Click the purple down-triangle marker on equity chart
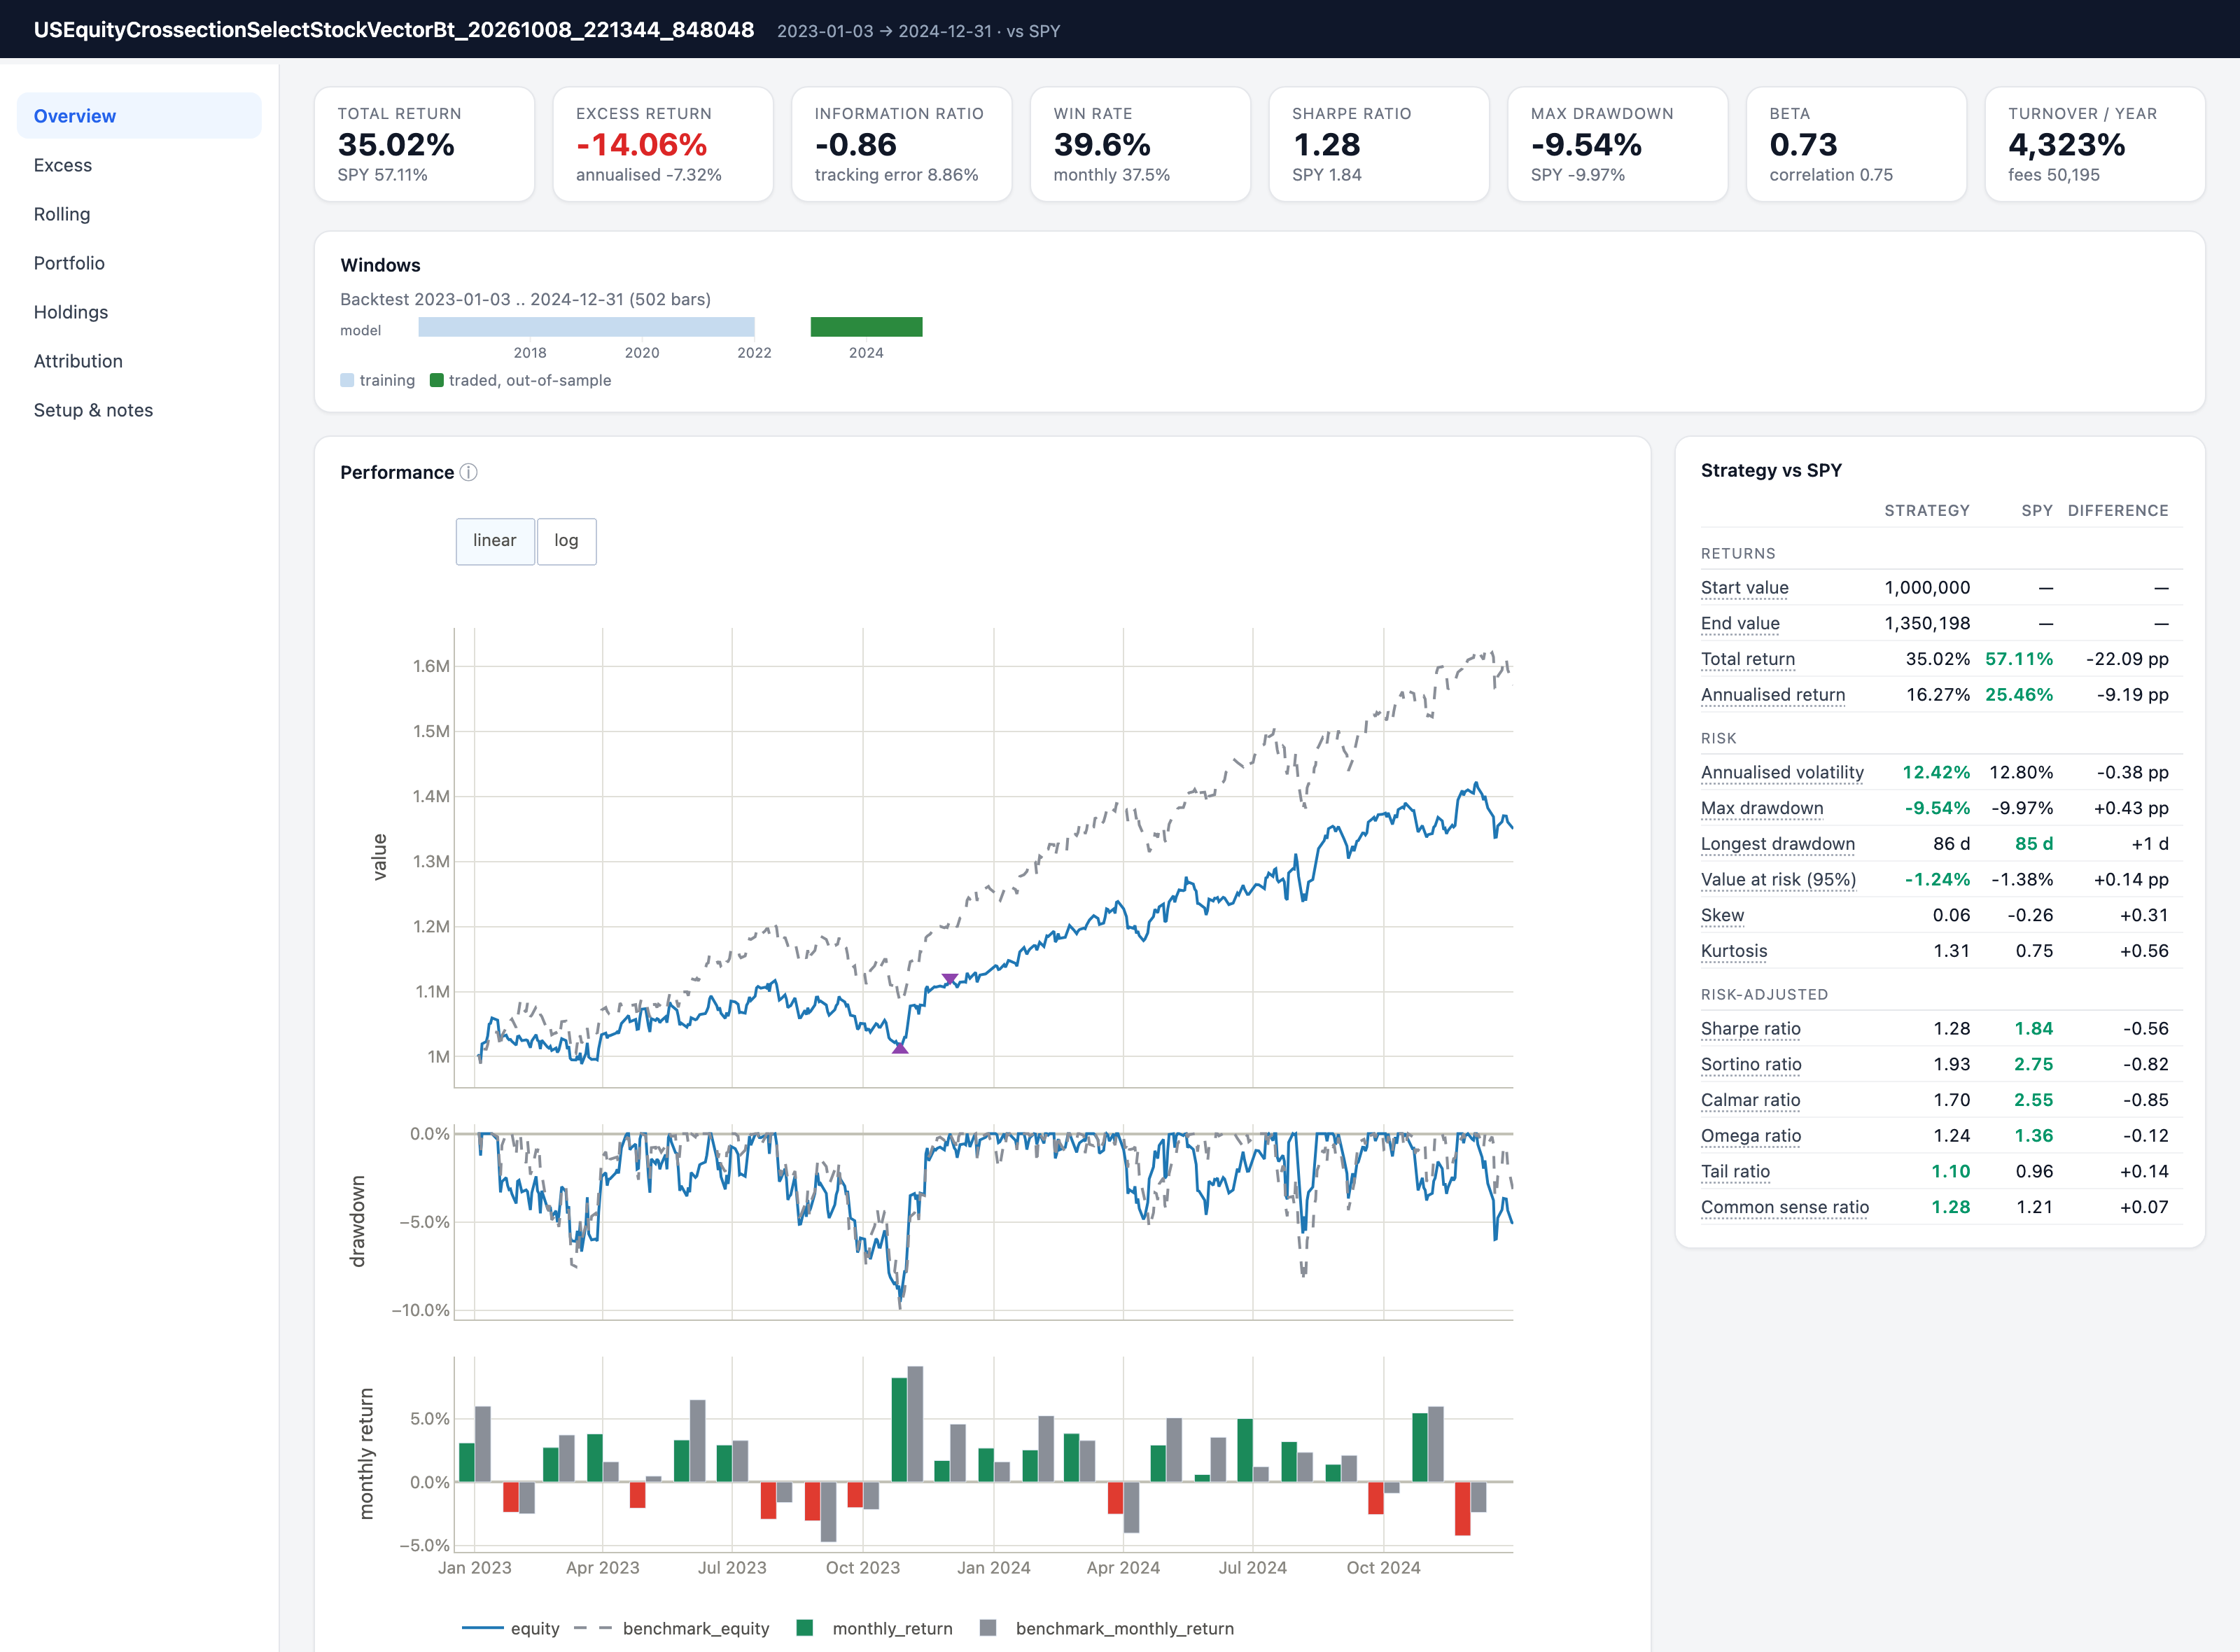The height and width of the screenshot is (1652, 2240). tap(950, 979)
